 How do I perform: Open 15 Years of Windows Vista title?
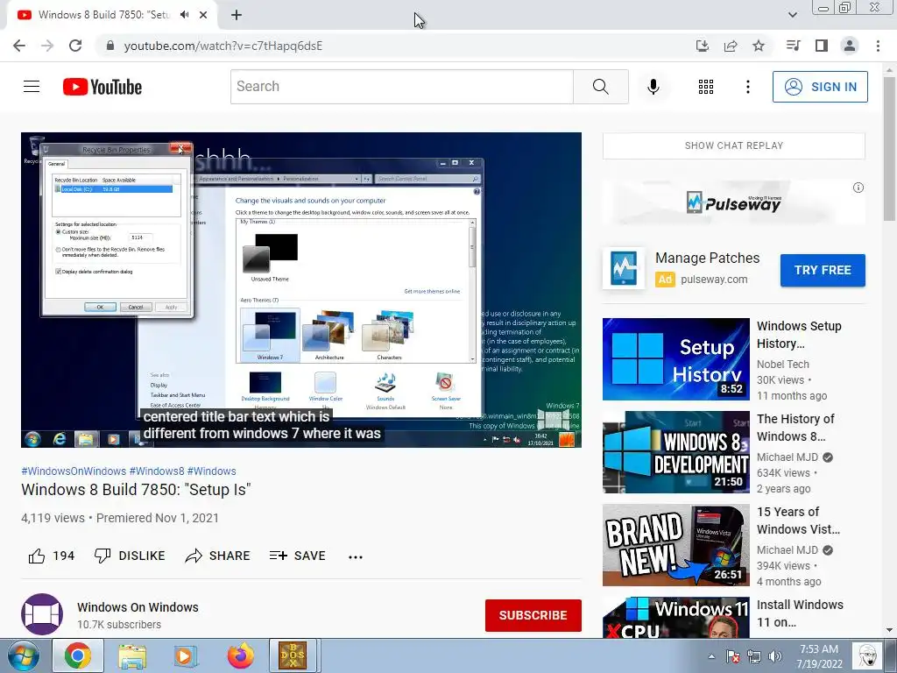point(799,521)
